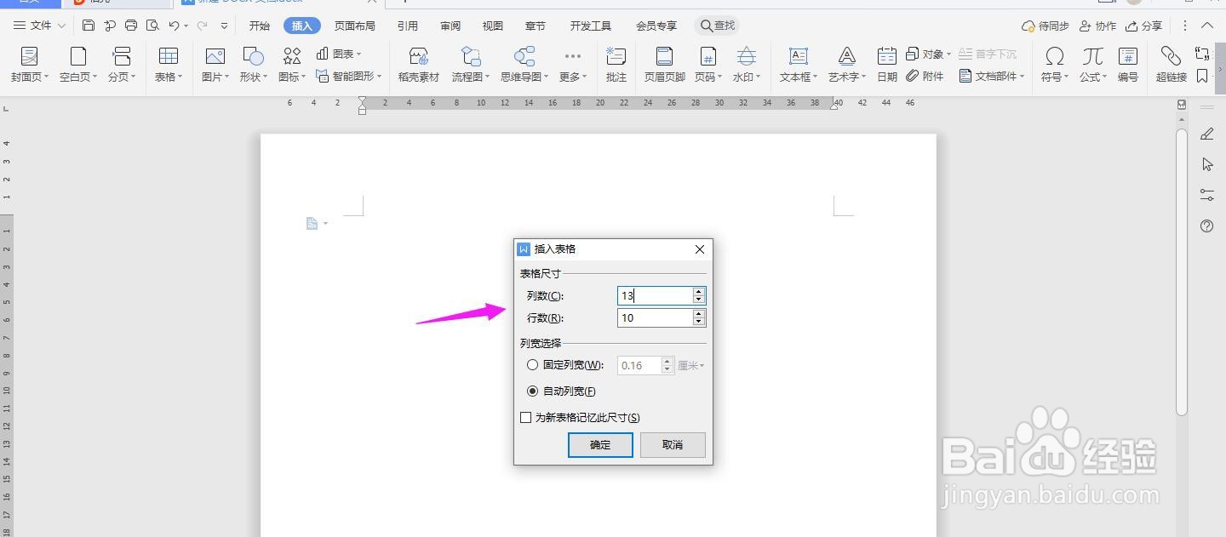
Task: Add a 批注 comment
Action: pos(616,65)
